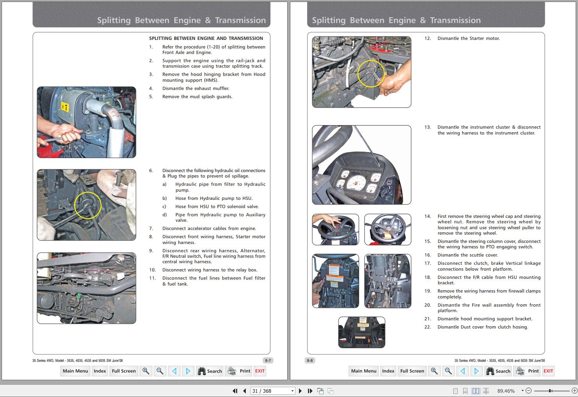Click magnifier zoom-out icon on right page
The image size is (578, 397).
point(448,371)
